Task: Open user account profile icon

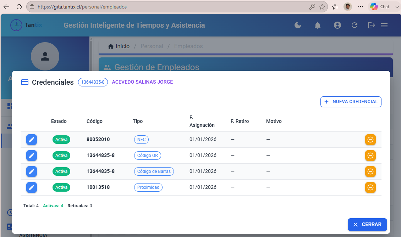Action: point(337,25)
